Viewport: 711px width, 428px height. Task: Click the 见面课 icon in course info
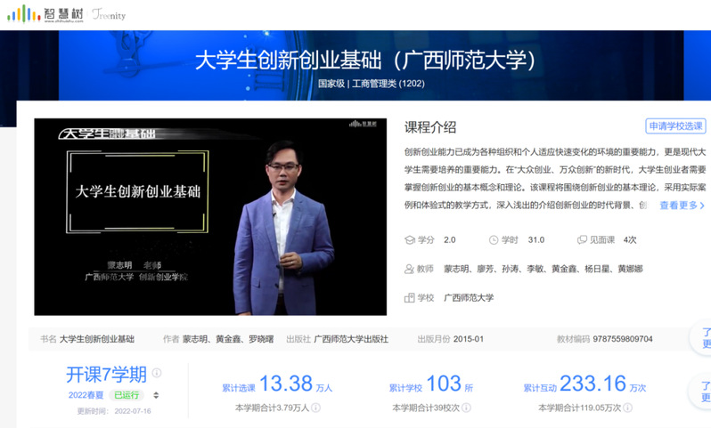pos(582,240)
